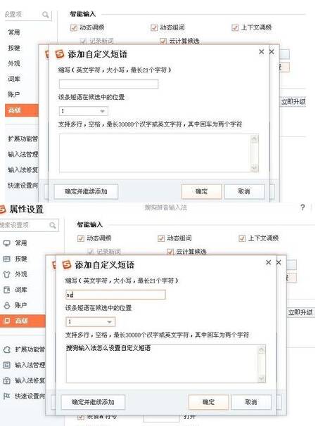
Task: Open 快速设置向导 in the sidebar without icons
Action: [23, 186]
